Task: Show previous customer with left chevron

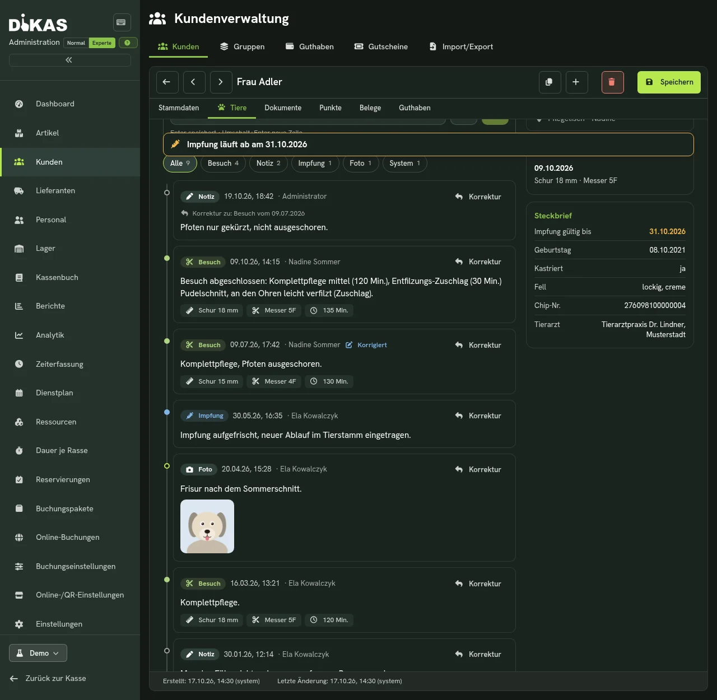Action: [x=193, y=82]
